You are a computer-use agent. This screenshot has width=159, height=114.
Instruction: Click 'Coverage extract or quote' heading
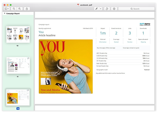pyautogui.click(x=131, y=48)
